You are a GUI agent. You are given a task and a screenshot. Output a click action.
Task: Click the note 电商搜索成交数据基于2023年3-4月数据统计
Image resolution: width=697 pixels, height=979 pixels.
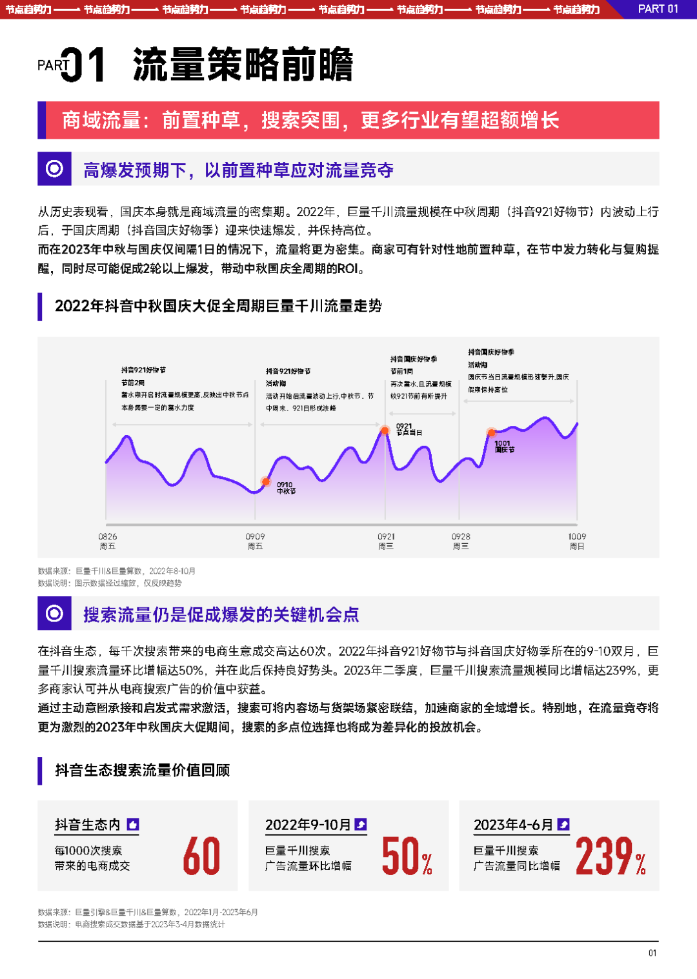click(x=132, y=924)
